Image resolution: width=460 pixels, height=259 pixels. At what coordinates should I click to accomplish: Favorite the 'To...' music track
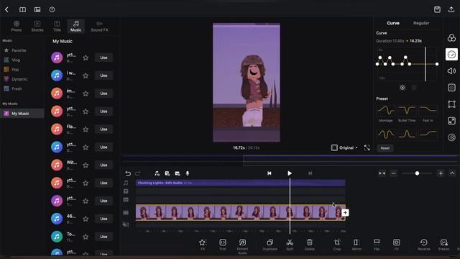[x=86, y=237]
